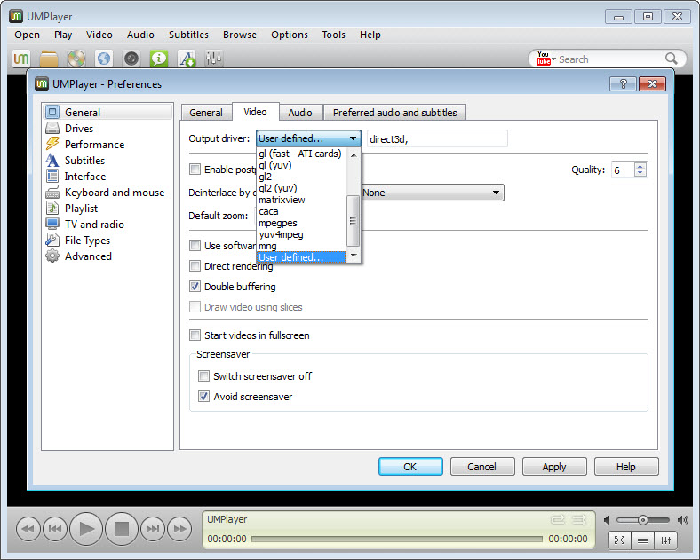Click the Cancel button
700x560 pixels.
482,467
